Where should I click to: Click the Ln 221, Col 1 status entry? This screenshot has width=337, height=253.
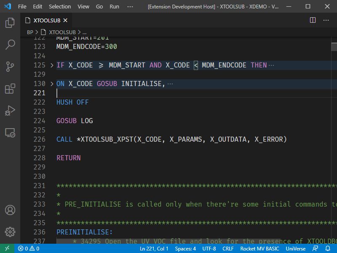tap(154, 249)
